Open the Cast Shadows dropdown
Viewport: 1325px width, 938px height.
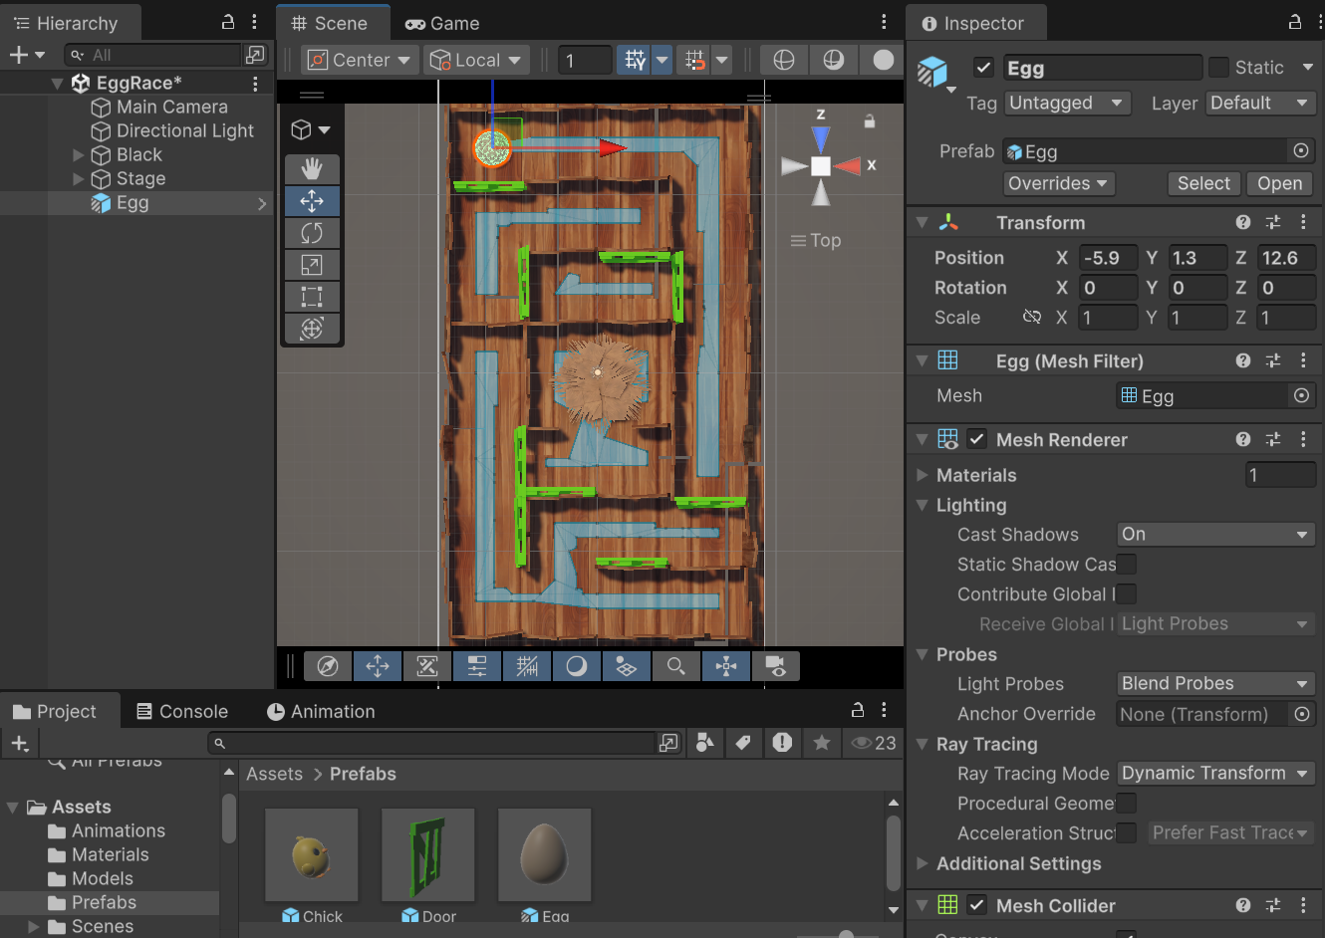tap(1215, 535)
